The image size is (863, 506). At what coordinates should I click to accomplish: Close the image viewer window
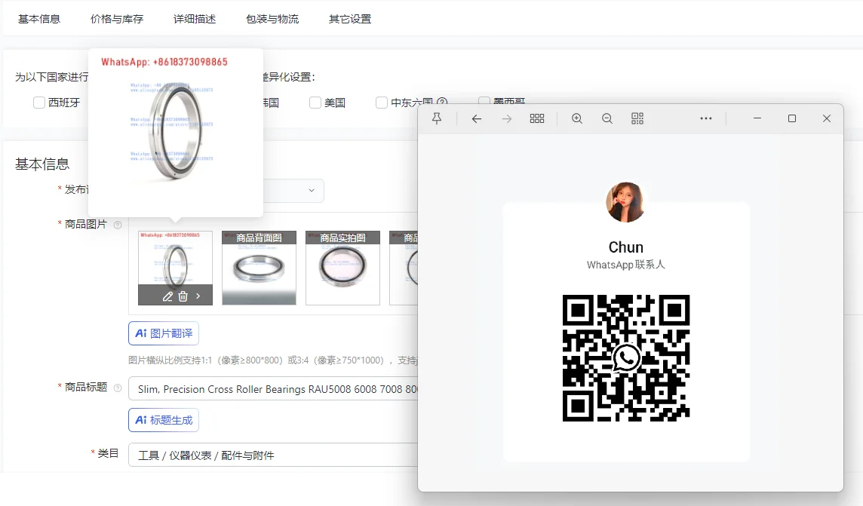[827, 118]
